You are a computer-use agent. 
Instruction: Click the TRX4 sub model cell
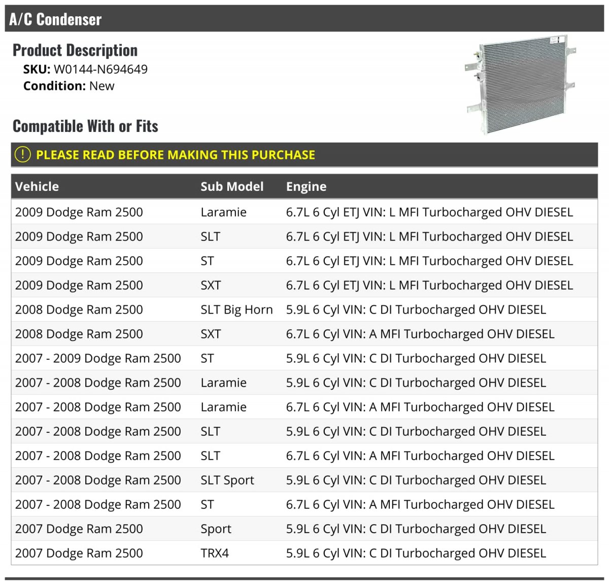(215, 553)
